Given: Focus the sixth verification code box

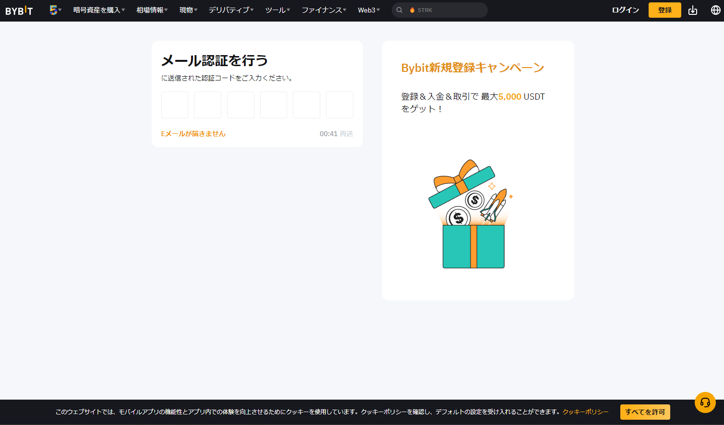Looking at the screenshot, I should tap(339, 105).
